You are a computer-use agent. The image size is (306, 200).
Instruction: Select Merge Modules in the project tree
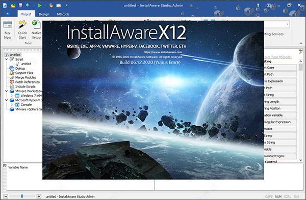point(25,77)
